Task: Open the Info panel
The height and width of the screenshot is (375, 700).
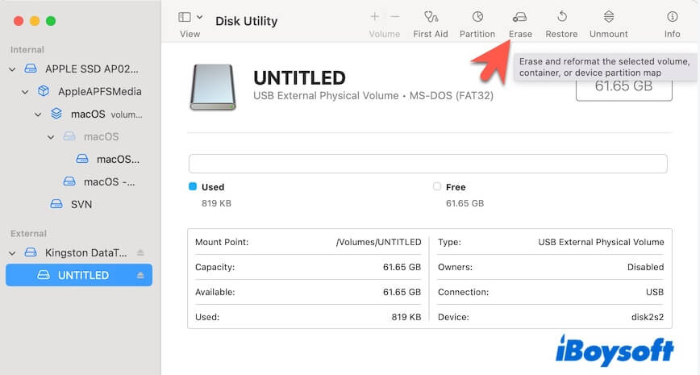Action: coord(672,17)
